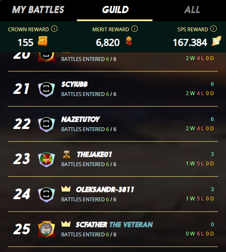Screen dimensions: 226x252
Task: Select the tower icon beside THEJAKE01
Action: click(x=66, y=154)
